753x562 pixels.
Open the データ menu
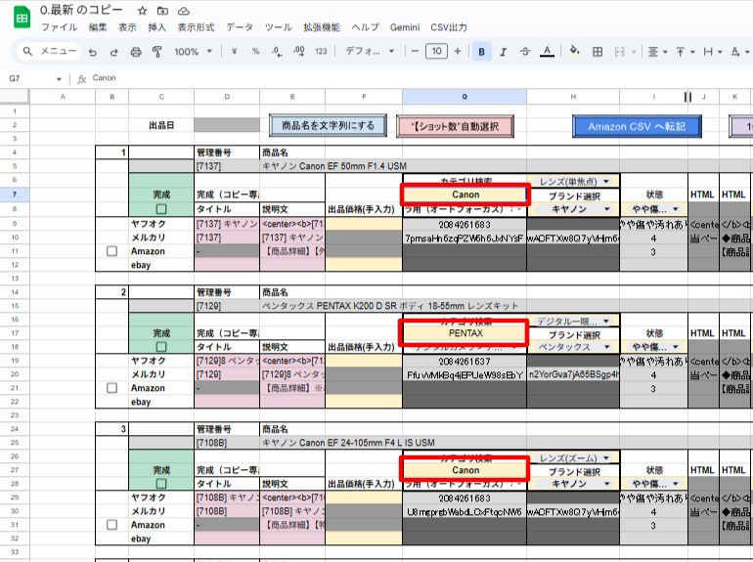click(239, 26)
